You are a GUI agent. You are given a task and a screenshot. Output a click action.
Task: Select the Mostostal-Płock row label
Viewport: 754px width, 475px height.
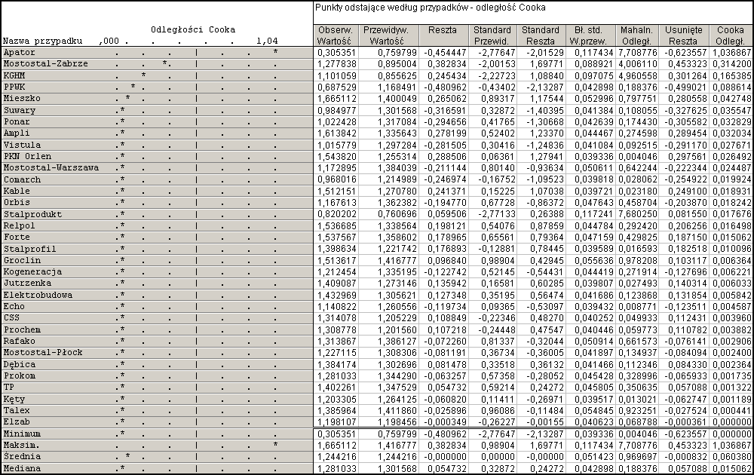point(43,352)
